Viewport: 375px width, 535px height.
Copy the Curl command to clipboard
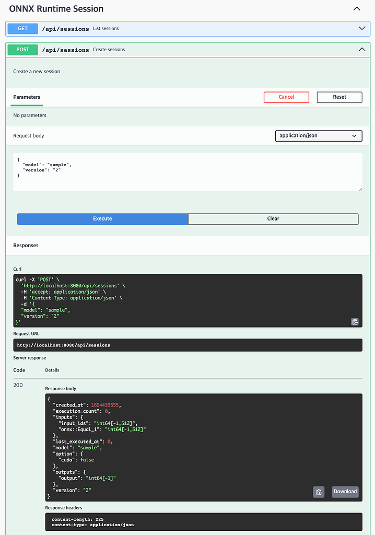pos(355,322)
